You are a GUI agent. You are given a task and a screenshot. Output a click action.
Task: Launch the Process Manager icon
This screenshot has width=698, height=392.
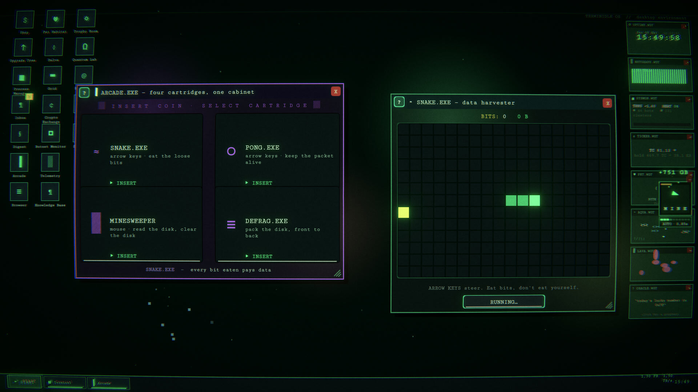[22, 77]
